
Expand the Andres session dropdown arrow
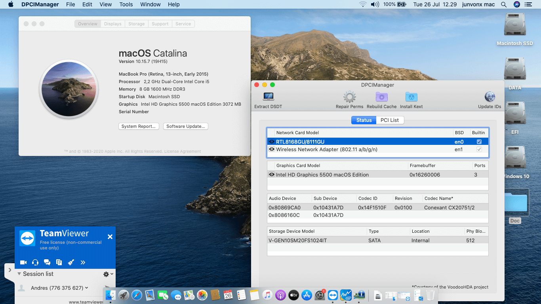click(x=87, y=288)
